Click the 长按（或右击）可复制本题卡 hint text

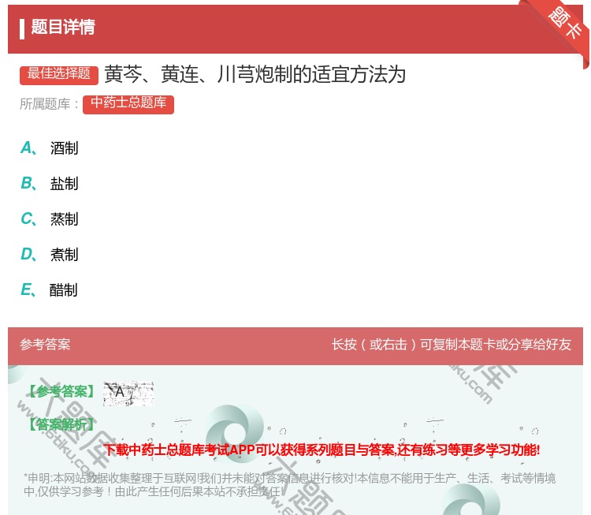[452, 345]
